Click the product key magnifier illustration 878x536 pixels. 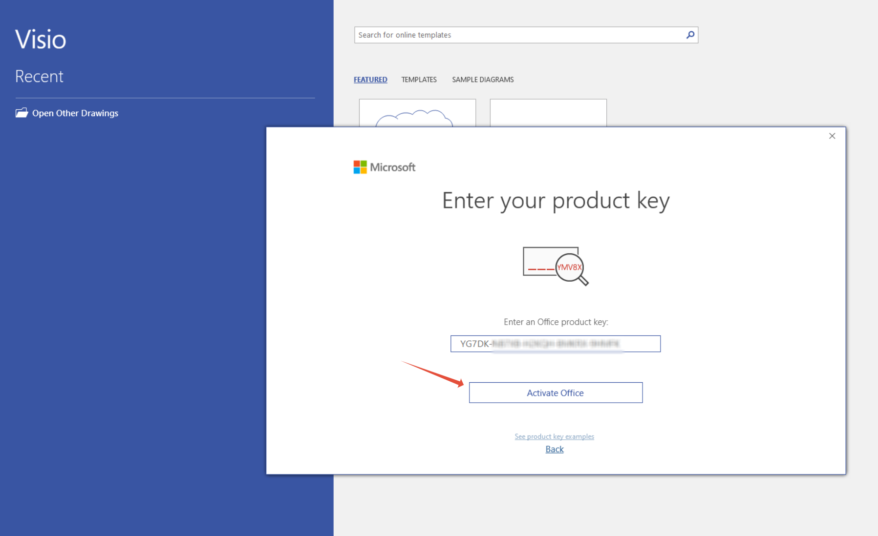point(556,267)
